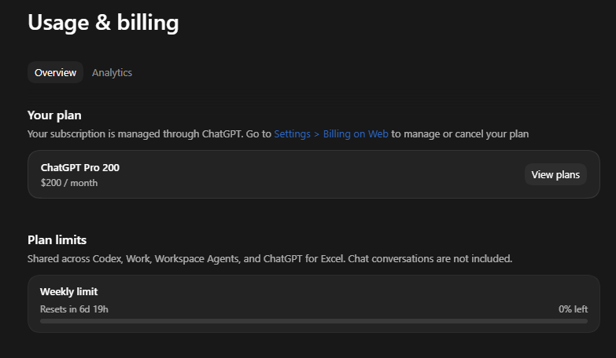The height and width of the screenshot is (358, 616).
Task: Click the Weekly limit progress bar
Action: [314, 321]
